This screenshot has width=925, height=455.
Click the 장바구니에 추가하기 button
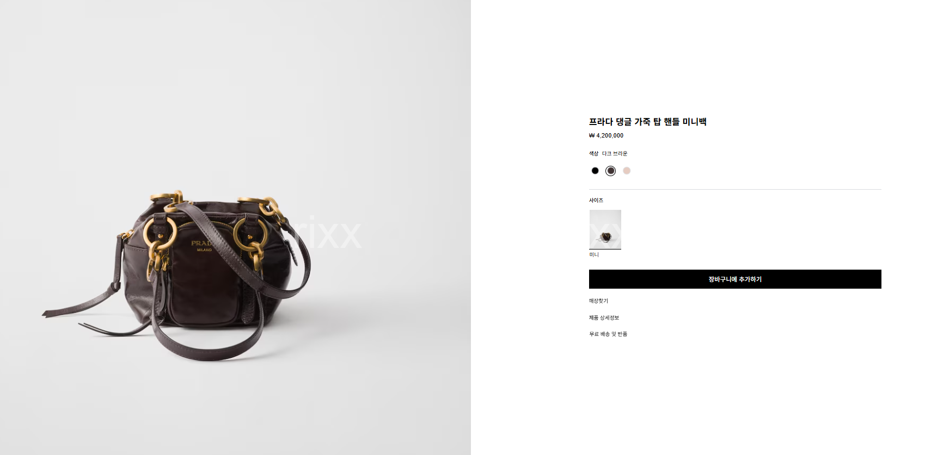tap(735, 279)
